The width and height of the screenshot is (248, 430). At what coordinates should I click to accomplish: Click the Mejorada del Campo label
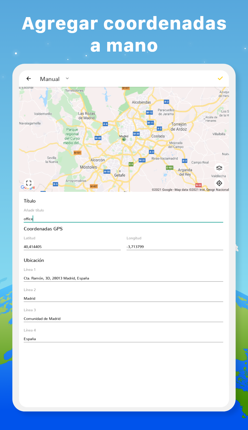176,145
